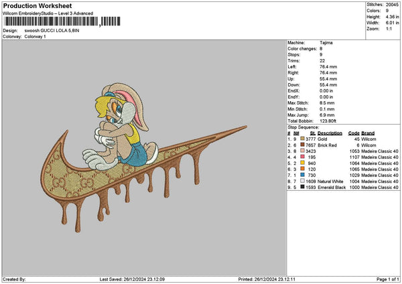Viewport: 402px width, 284px height.
Task: Click the Max Jump value 6.9 mm
Action: (327, 115)
